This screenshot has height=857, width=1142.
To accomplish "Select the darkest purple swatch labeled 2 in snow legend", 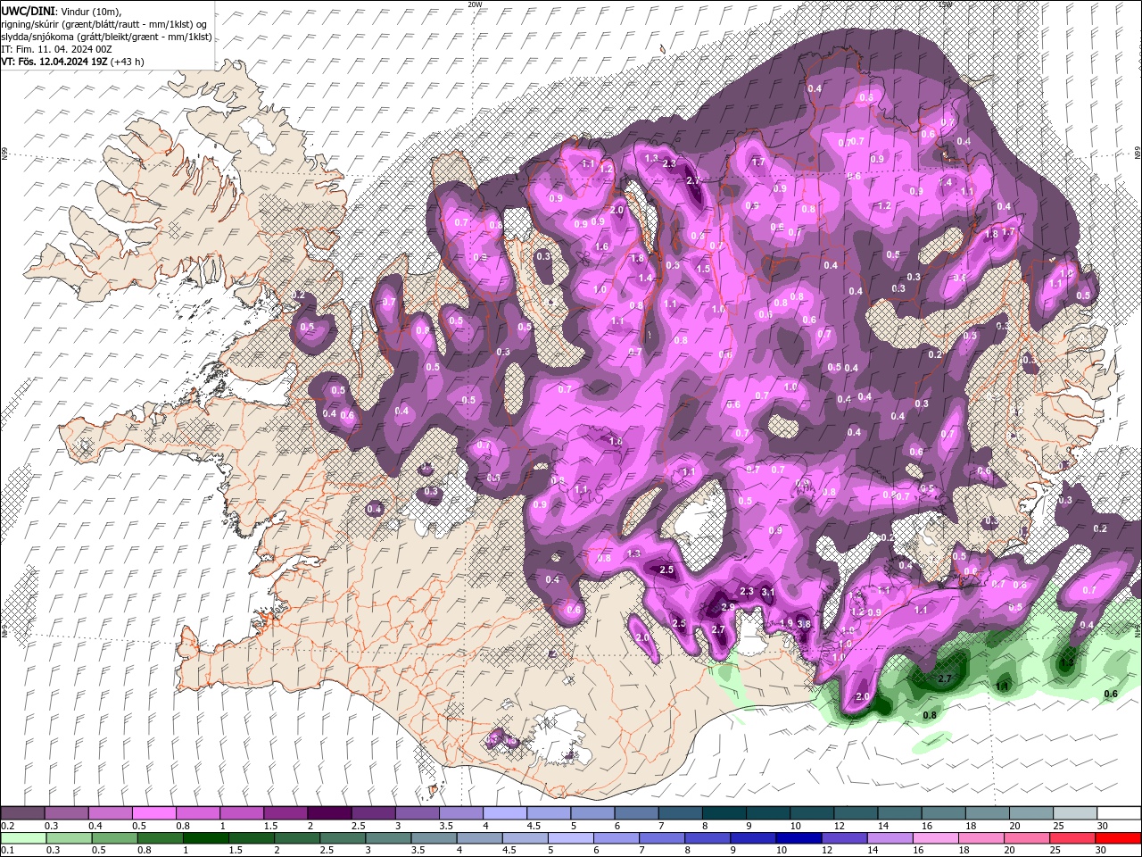I will pyautogui.click(x=328, y=813).
